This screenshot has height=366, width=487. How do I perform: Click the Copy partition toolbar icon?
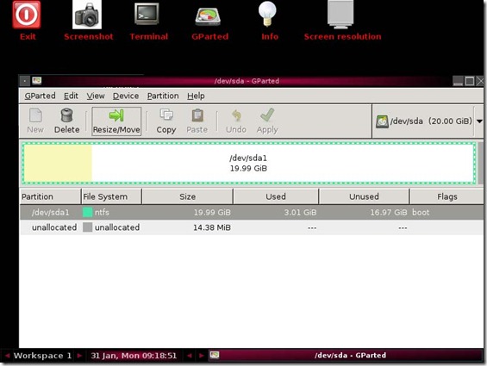pyautogui.click(x=166, y=121)
